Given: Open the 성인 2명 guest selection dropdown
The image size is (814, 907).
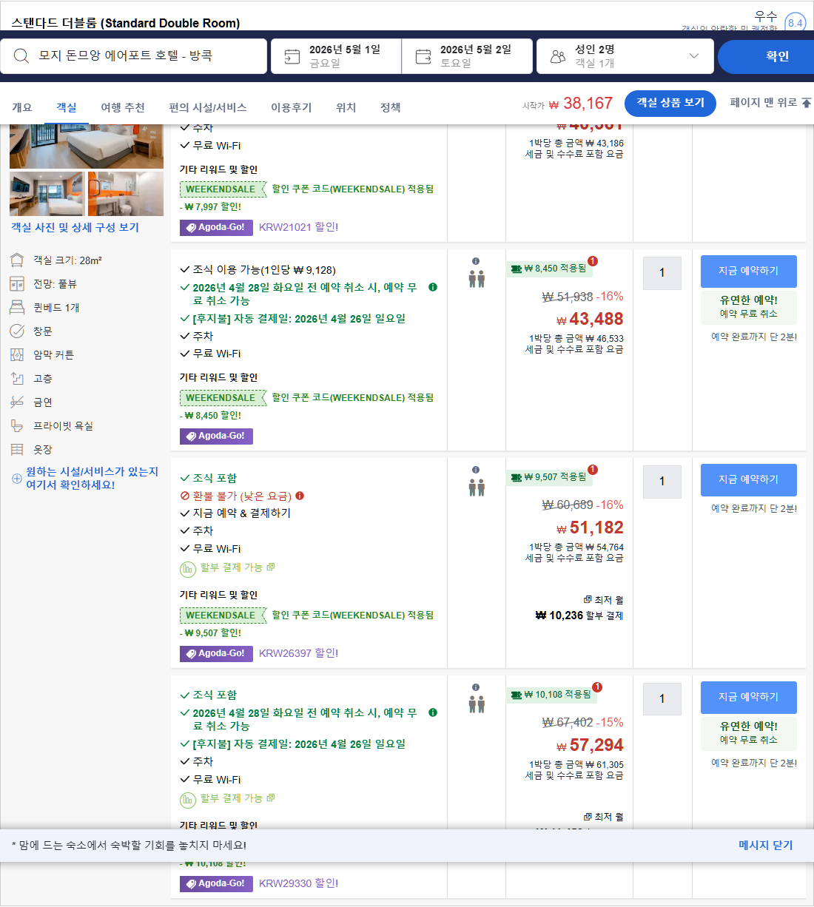Looking at the screenshot, I should (x=693, y=55).
